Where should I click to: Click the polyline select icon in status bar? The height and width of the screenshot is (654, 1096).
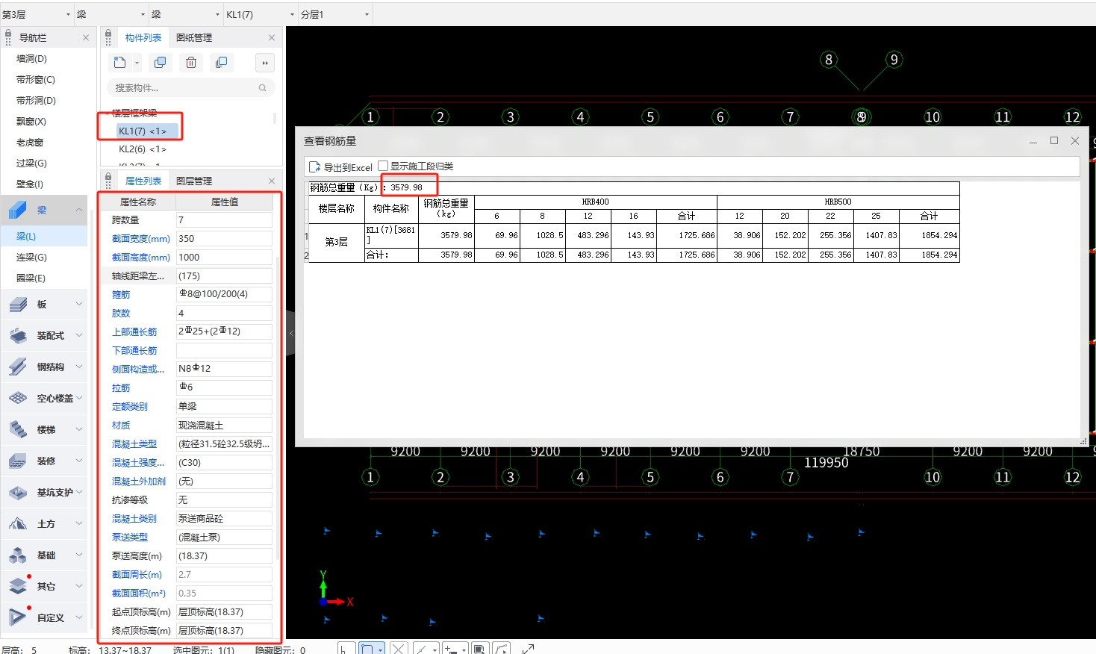pyautogui.click(x=502, y=649)
